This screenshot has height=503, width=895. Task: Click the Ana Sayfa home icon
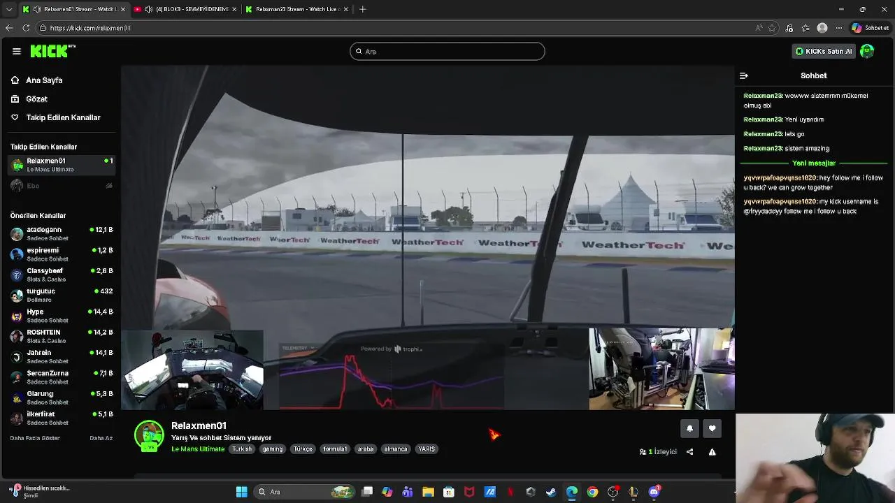[x=15, y=80]
